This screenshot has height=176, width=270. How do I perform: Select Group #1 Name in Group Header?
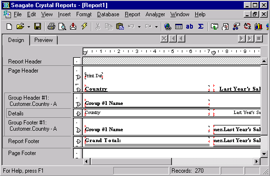pyautogui.click(x=104, y=103)
